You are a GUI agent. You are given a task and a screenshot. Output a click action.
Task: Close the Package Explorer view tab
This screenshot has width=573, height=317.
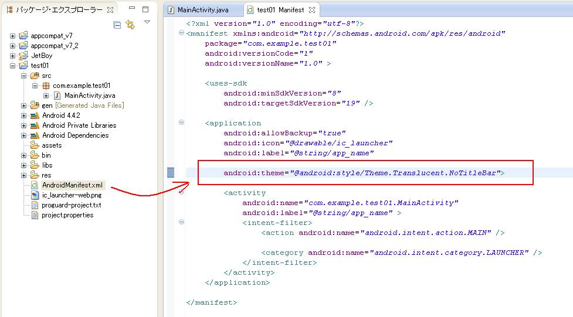pos(110,10)
